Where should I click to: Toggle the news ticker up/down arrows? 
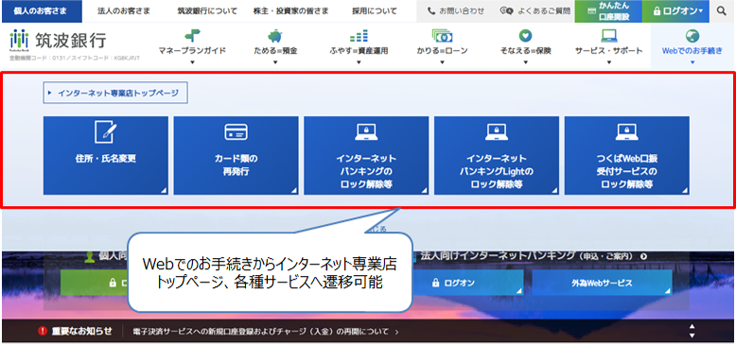(692, 331)
